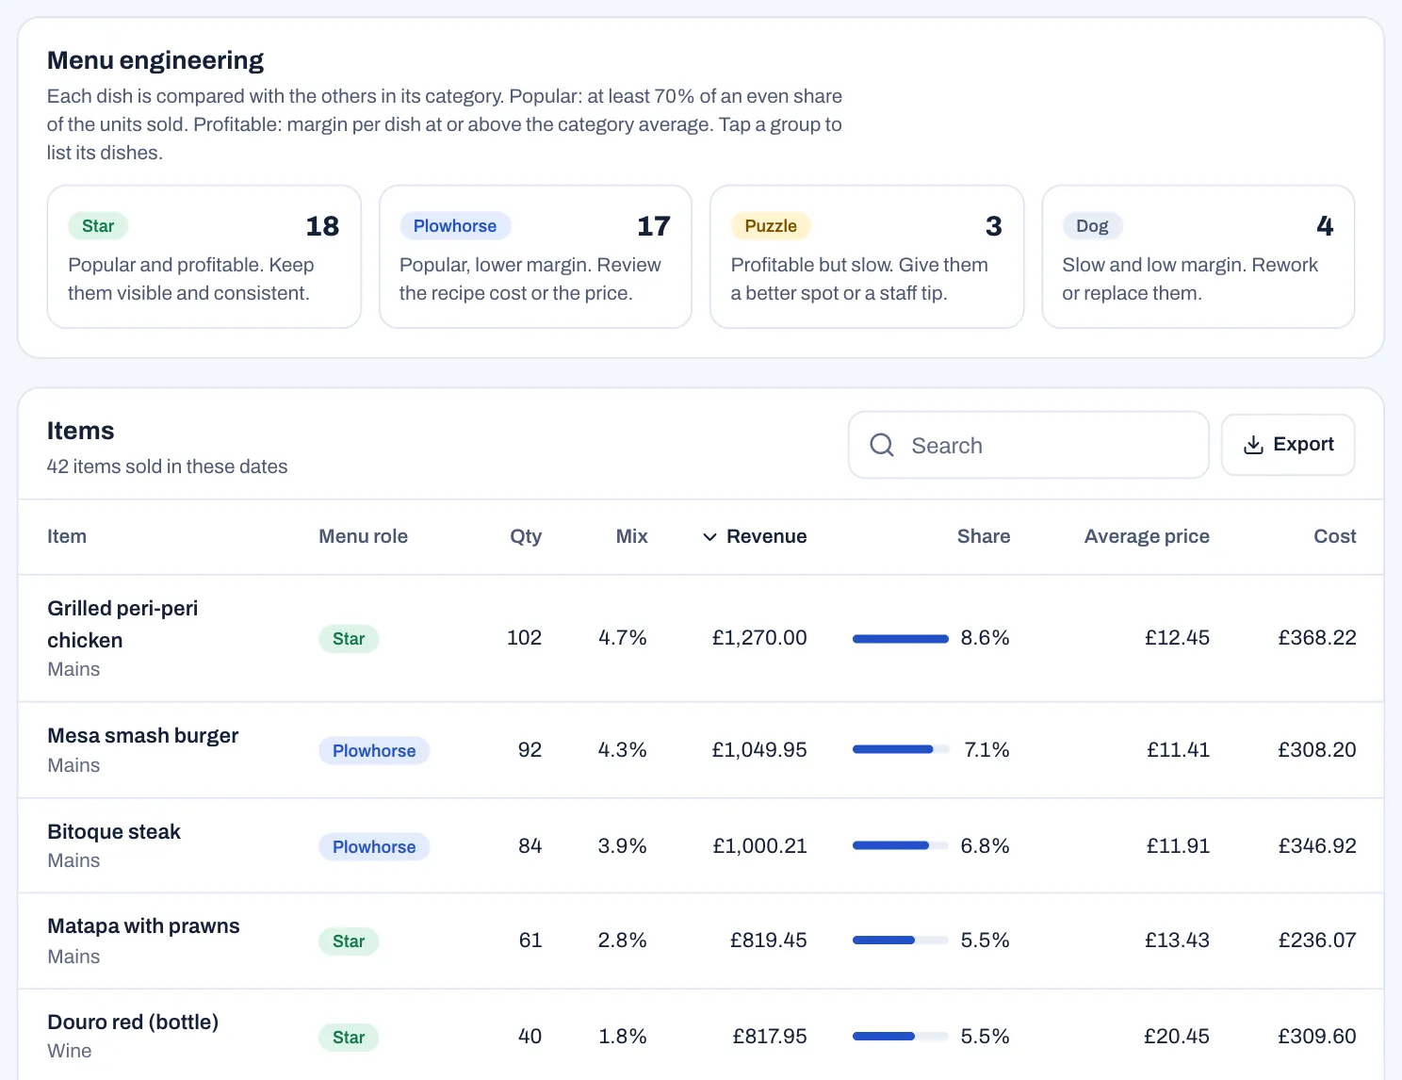Image resolution: width=1402 pixels, height=1080 pixels.
Task: Click the Items section heading
Action: [80, 431]
